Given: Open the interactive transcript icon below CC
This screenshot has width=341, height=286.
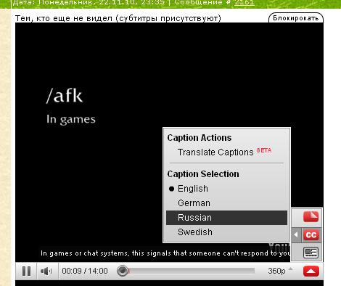Looking at the screenshot, I should pyautogui.click(x=311, y=253).
